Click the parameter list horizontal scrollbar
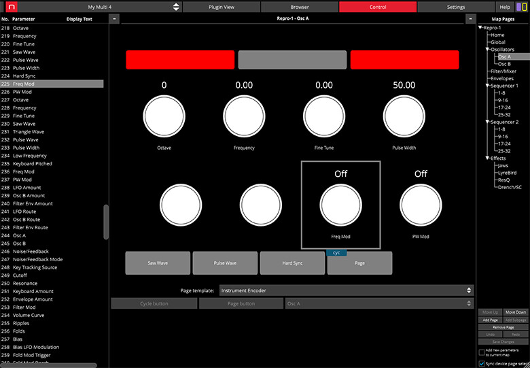The width and height of the screenshot is (530, 368). click(x=49, y=365)
